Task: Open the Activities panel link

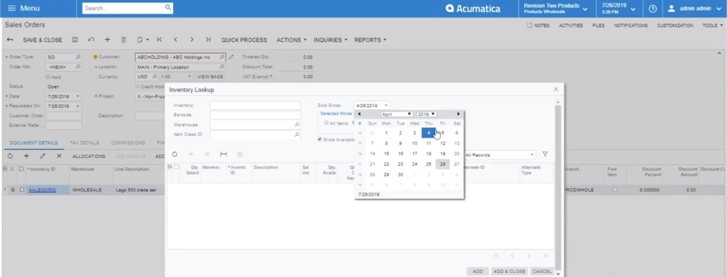Action: [571, 26]
